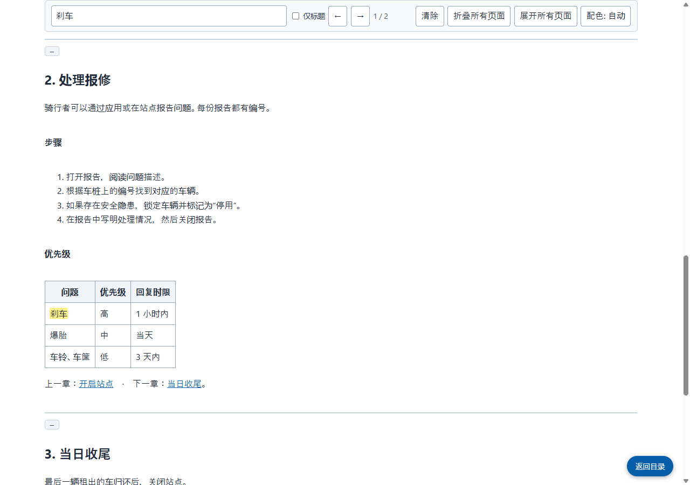Go to next search match arrow
The width and height of the screenshot is (690, 485).
[360, 16]
